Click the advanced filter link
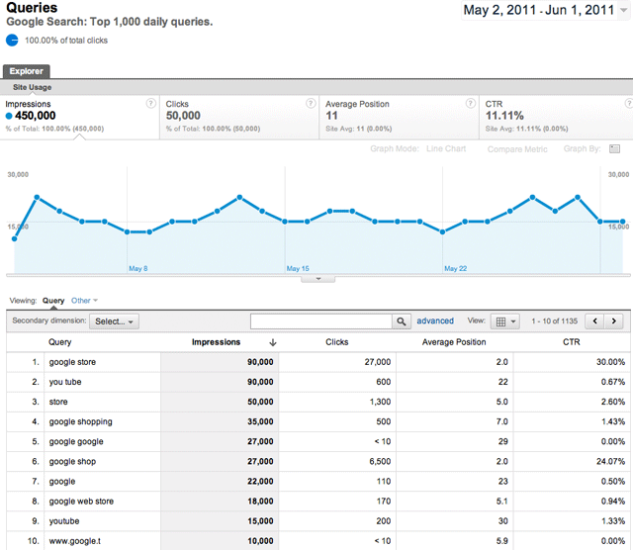This screenshot has height=550, width=633. tap(435, 321)
